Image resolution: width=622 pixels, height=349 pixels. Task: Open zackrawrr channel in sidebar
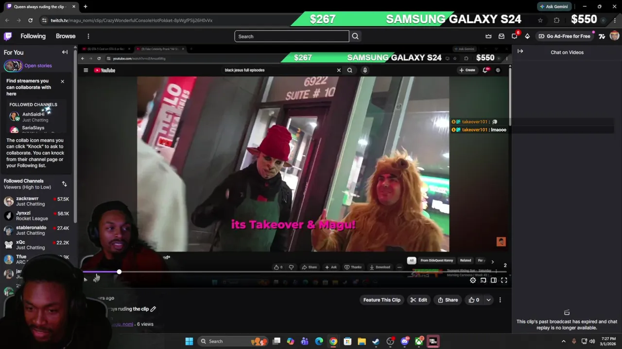tap(37, 201)
